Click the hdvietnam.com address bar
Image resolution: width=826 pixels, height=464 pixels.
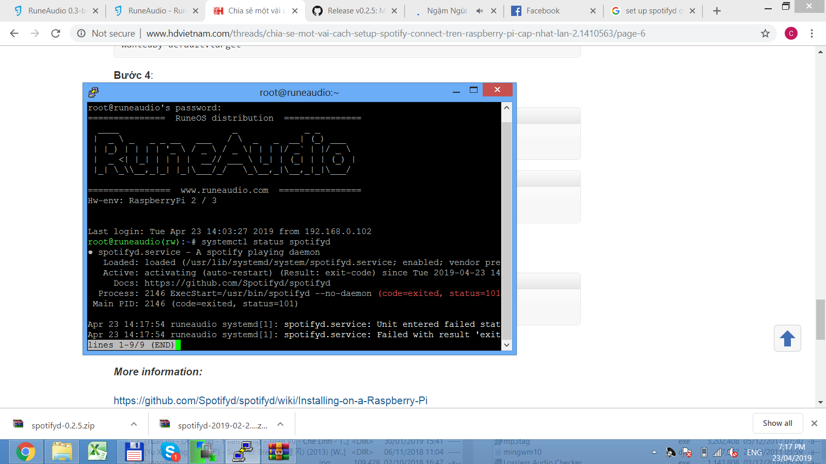[395, 34]
